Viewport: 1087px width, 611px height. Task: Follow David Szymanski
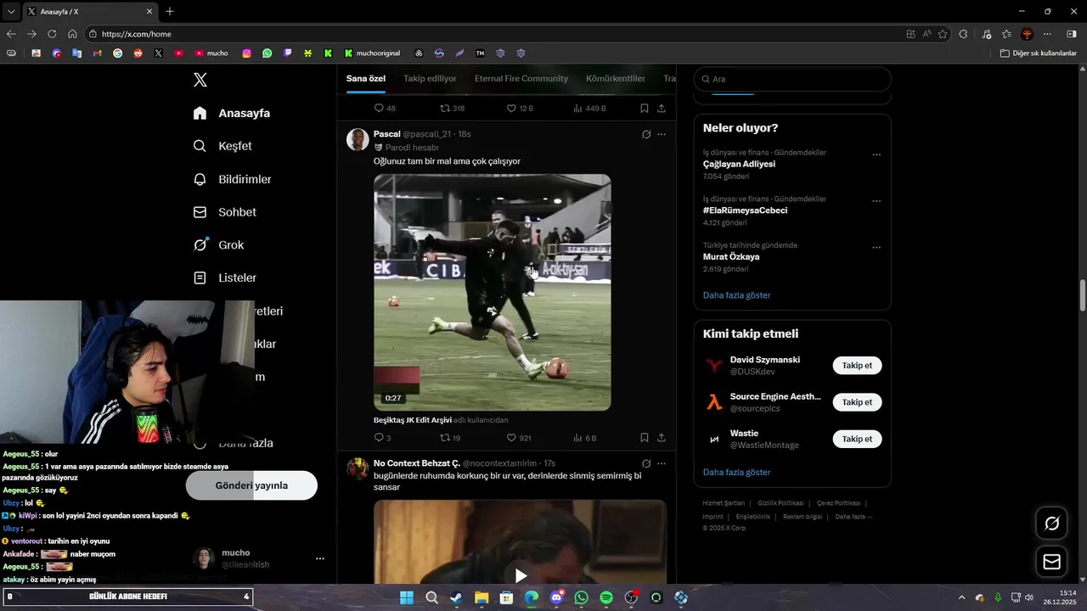pos(857,366)
